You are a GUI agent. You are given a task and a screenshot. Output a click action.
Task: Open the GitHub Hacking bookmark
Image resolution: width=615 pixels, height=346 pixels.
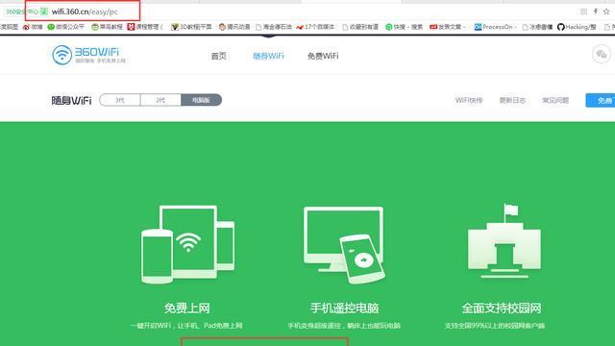577,27
